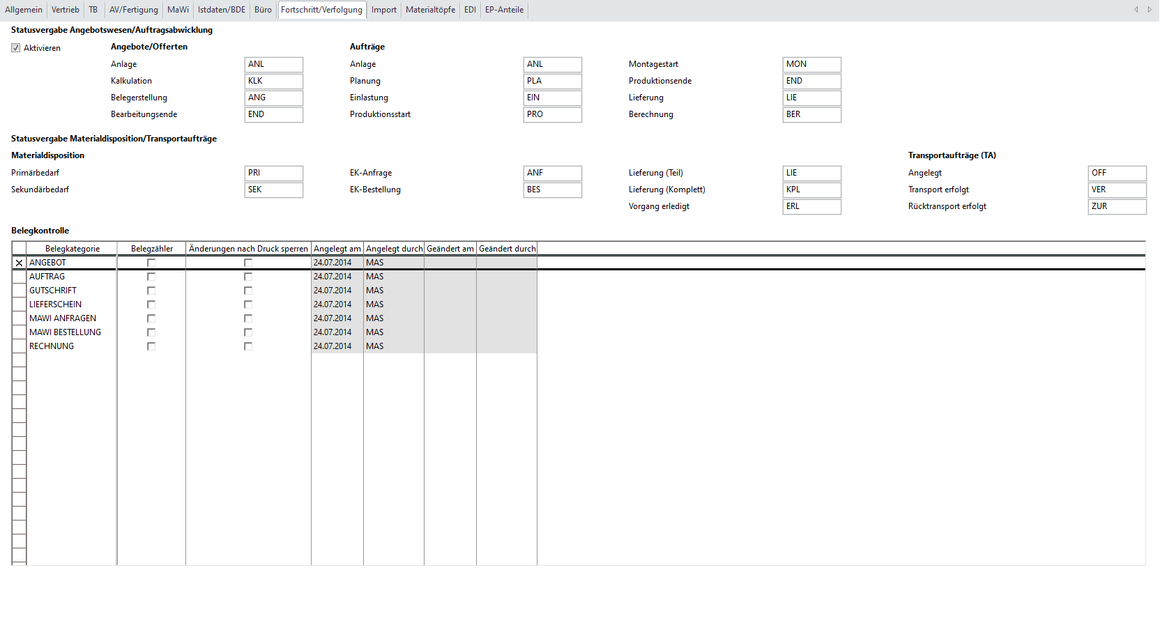Click the Angelegt am column header
The image size is (1176, 625).
337,249
